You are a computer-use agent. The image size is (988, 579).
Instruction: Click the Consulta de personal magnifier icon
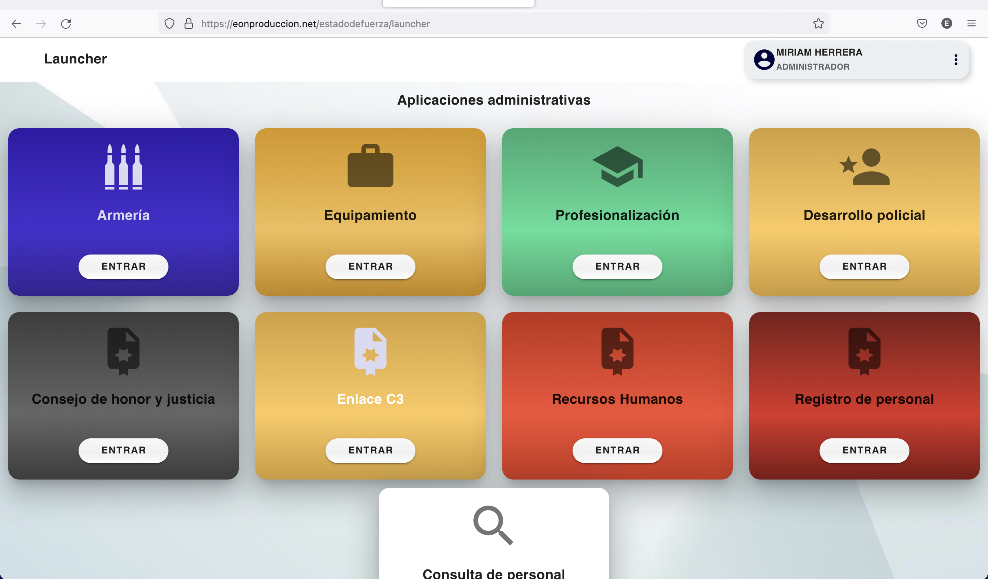(x=493, y=525)
